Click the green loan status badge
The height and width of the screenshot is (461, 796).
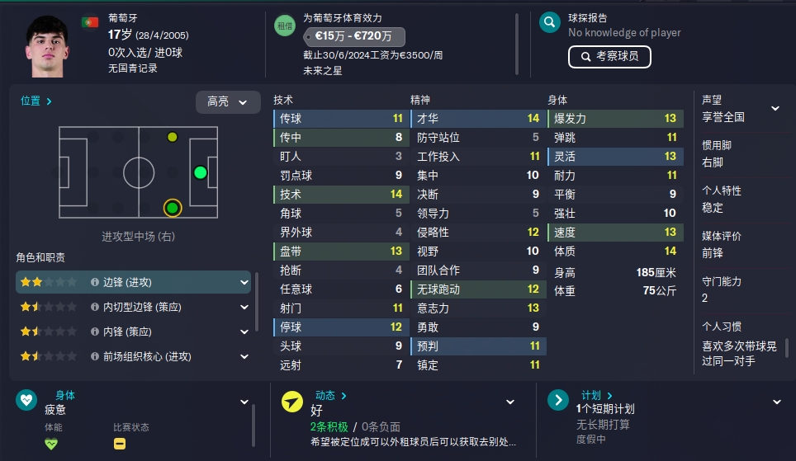pos(285,26)
